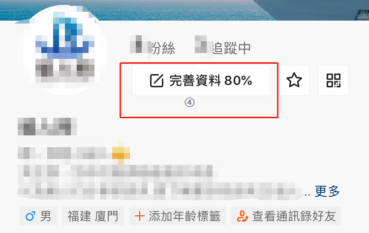This screenshot has width=369, height=233.
Task: Open the 粉絲 followers list
Action: (153, 48)
